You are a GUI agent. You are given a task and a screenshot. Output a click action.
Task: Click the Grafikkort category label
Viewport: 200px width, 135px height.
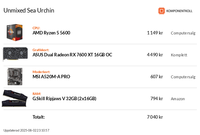[x=41, y=50]
